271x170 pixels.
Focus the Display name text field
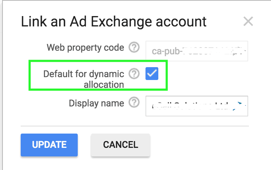(x=197, y=106)
